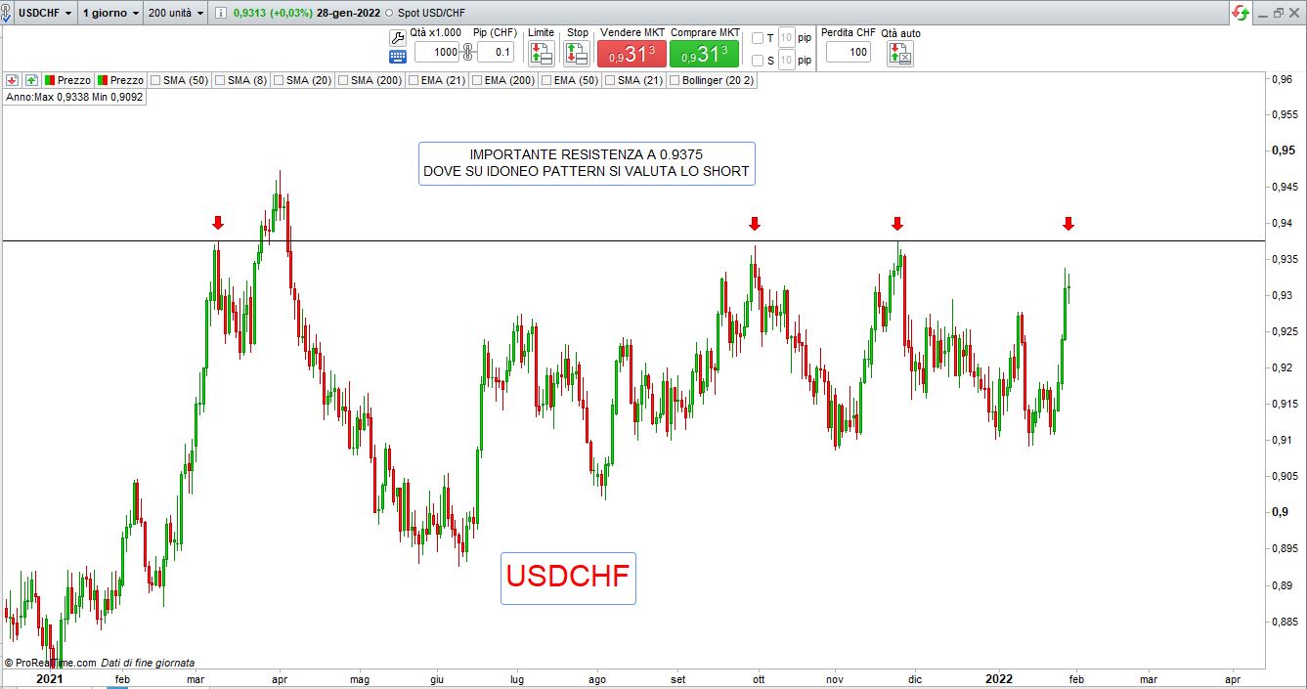Screen dimensions: 1307x689
Task: Click the 'apr' 2021 label on time axis
Action: pos(279,678)
